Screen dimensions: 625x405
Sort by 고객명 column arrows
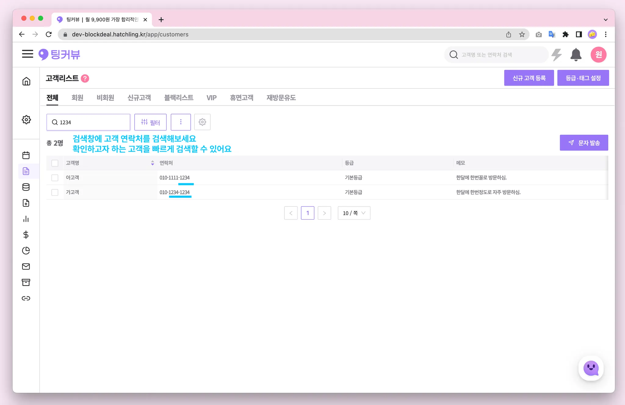click(x=152, y=163)
